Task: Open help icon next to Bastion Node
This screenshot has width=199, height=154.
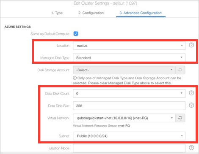Action: click(x=191, y=148)
